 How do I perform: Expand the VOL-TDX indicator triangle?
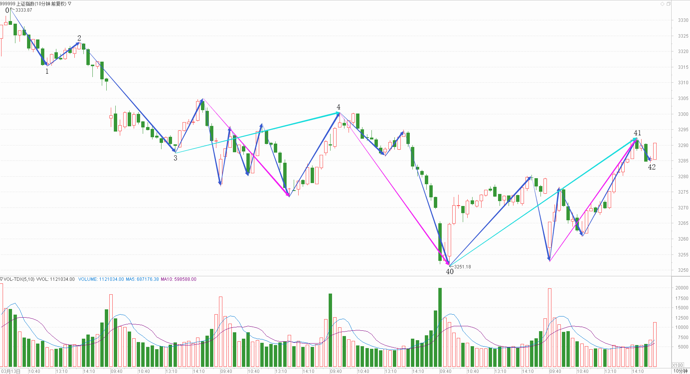2,279
